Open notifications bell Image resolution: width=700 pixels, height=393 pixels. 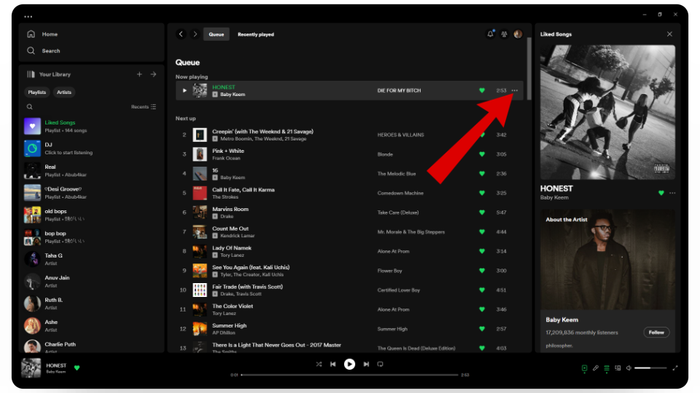490,34
